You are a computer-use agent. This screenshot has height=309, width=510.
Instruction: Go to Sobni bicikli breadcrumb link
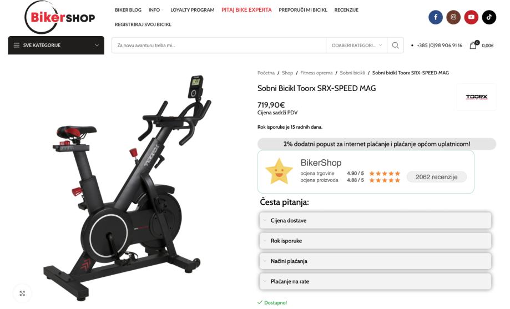(352, 73)
